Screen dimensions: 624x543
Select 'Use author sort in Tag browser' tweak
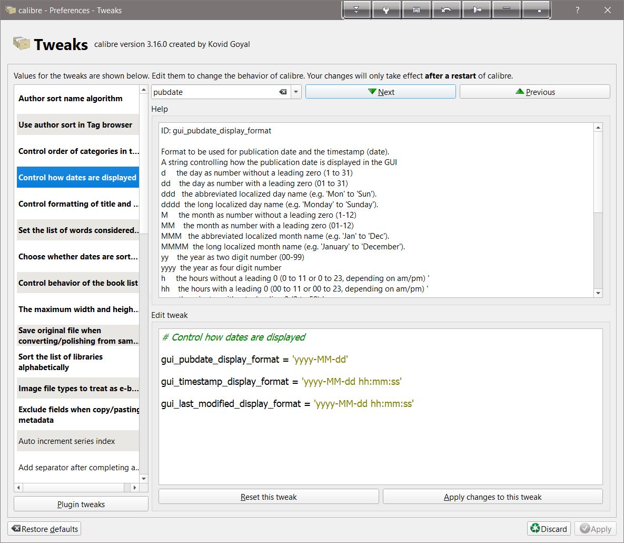click(77, 125)
